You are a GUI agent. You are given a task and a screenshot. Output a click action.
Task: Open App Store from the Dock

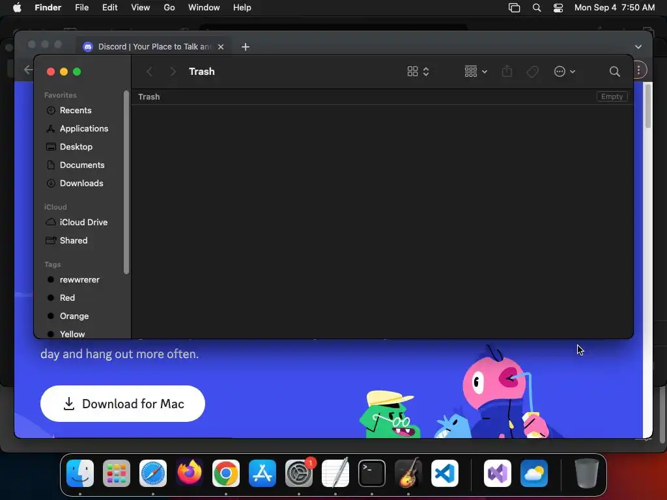coord(263,473)
